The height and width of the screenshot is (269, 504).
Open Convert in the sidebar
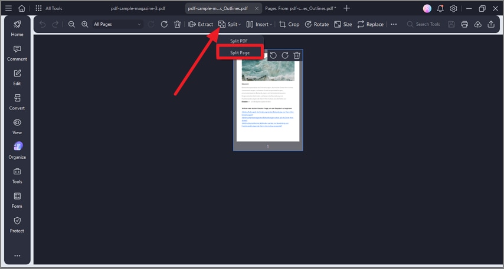coord(17,102)
